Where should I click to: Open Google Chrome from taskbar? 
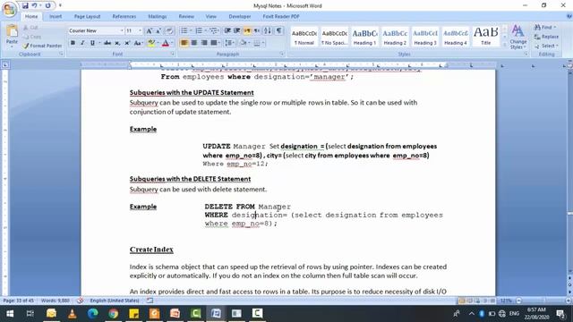(114, 313)
